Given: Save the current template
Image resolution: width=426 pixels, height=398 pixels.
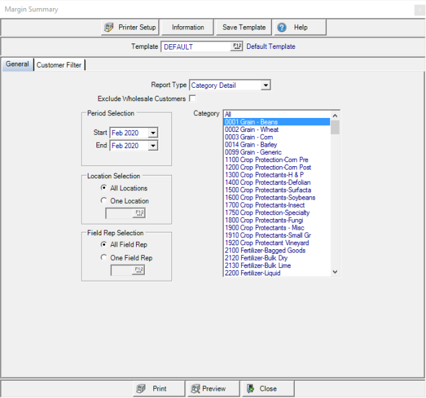Looking at the screenshot, I should [244, 27].
